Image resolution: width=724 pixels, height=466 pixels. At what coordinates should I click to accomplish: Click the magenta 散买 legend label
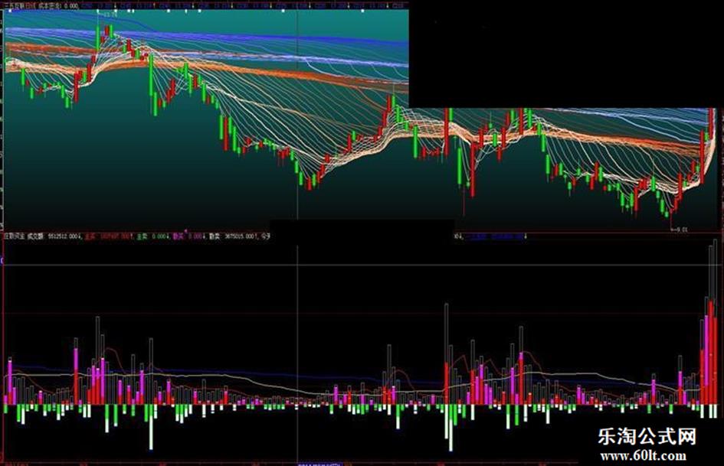pos(179,236)
